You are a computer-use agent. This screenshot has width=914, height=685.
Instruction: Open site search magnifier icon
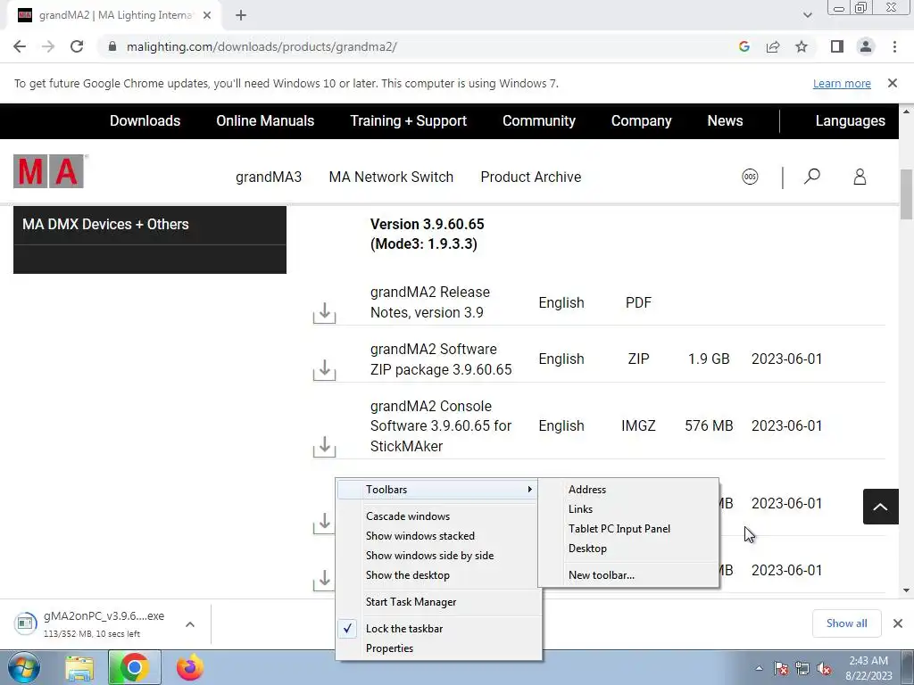[812, 177]
